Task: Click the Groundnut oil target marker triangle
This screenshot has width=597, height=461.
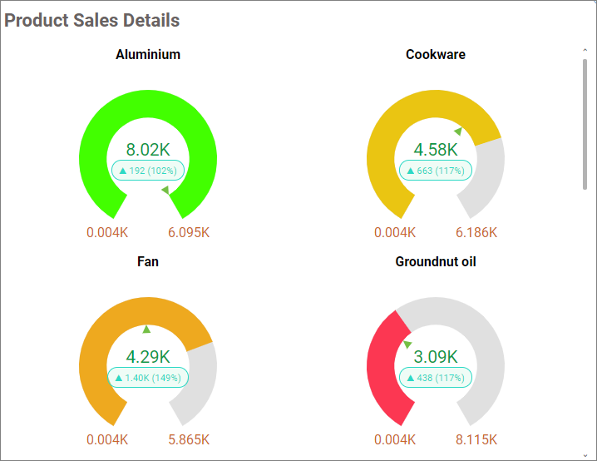Action: click(x=407, y=345)
